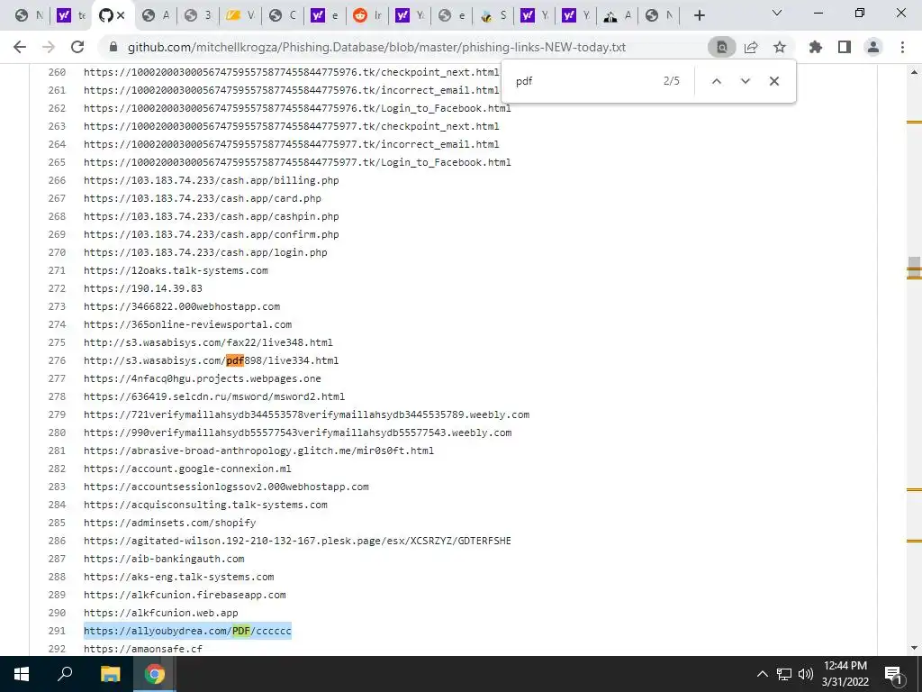Close the find bar
Image resolution: width=922 pixels, height=692 pixels.
click(x=773, y=81)
